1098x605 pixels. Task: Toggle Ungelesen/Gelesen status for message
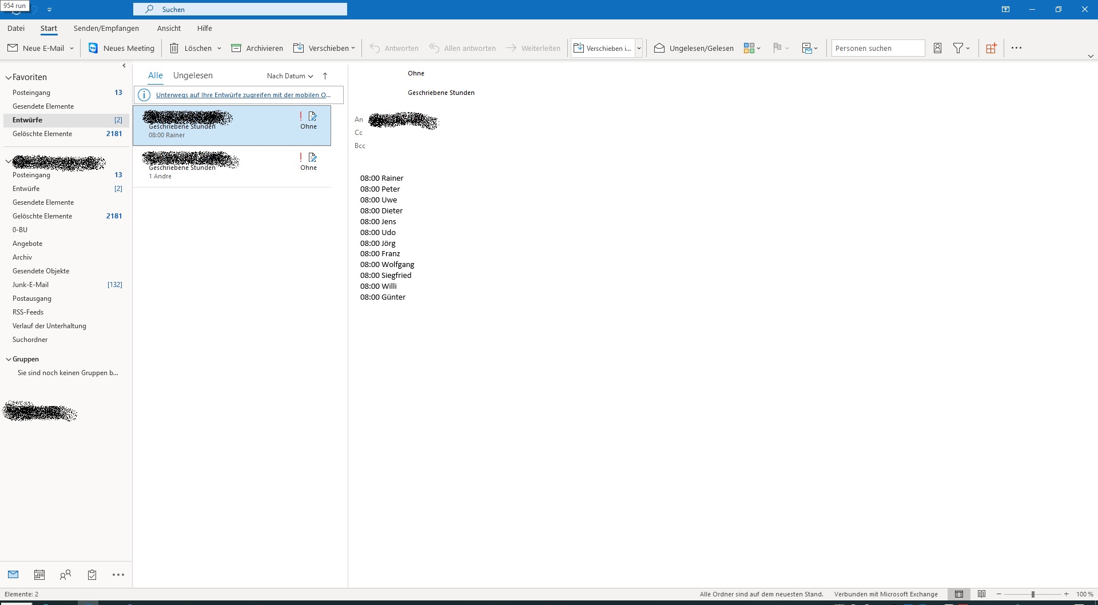tap(694, 48)
